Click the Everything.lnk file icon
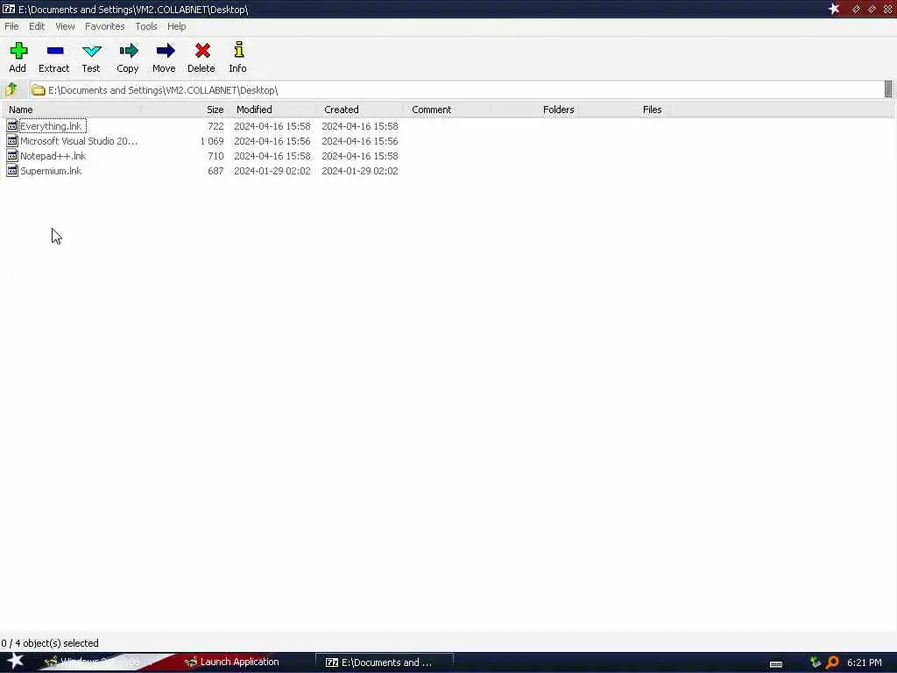The height and width of the screenshot is (673, 897). 12,126
